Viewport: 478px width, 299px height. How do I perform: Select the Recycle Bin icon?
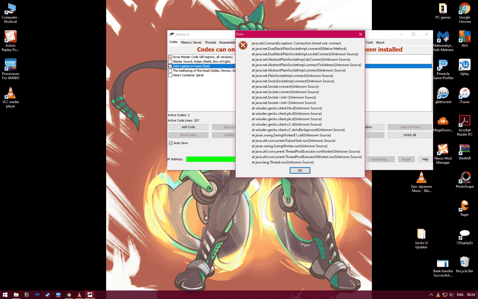(x=465, y=264)
